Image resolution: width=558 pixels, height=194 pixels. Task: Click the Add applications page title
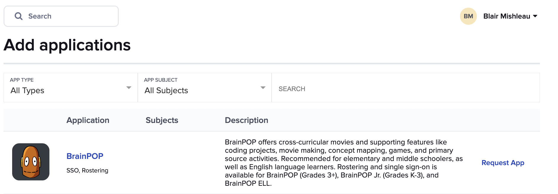pyautogui.click(x=67, y=45)
